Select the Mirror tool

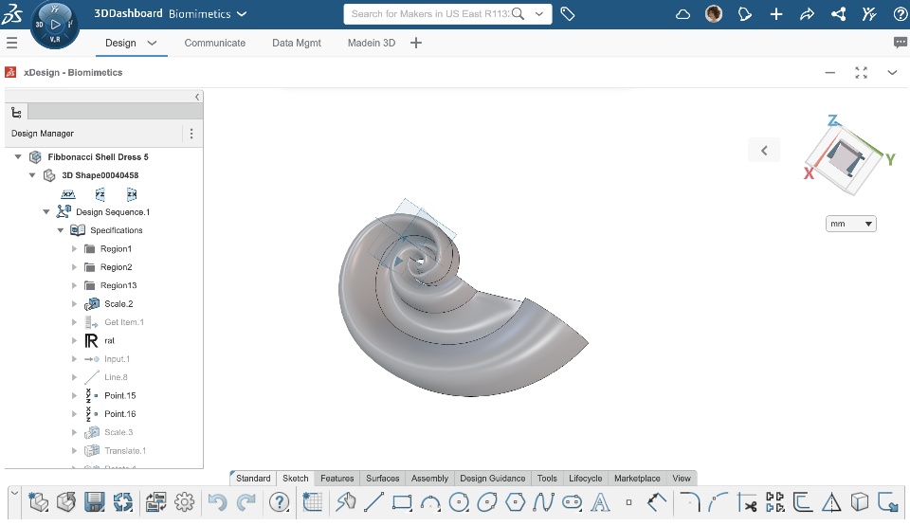(x=831, y=501)
